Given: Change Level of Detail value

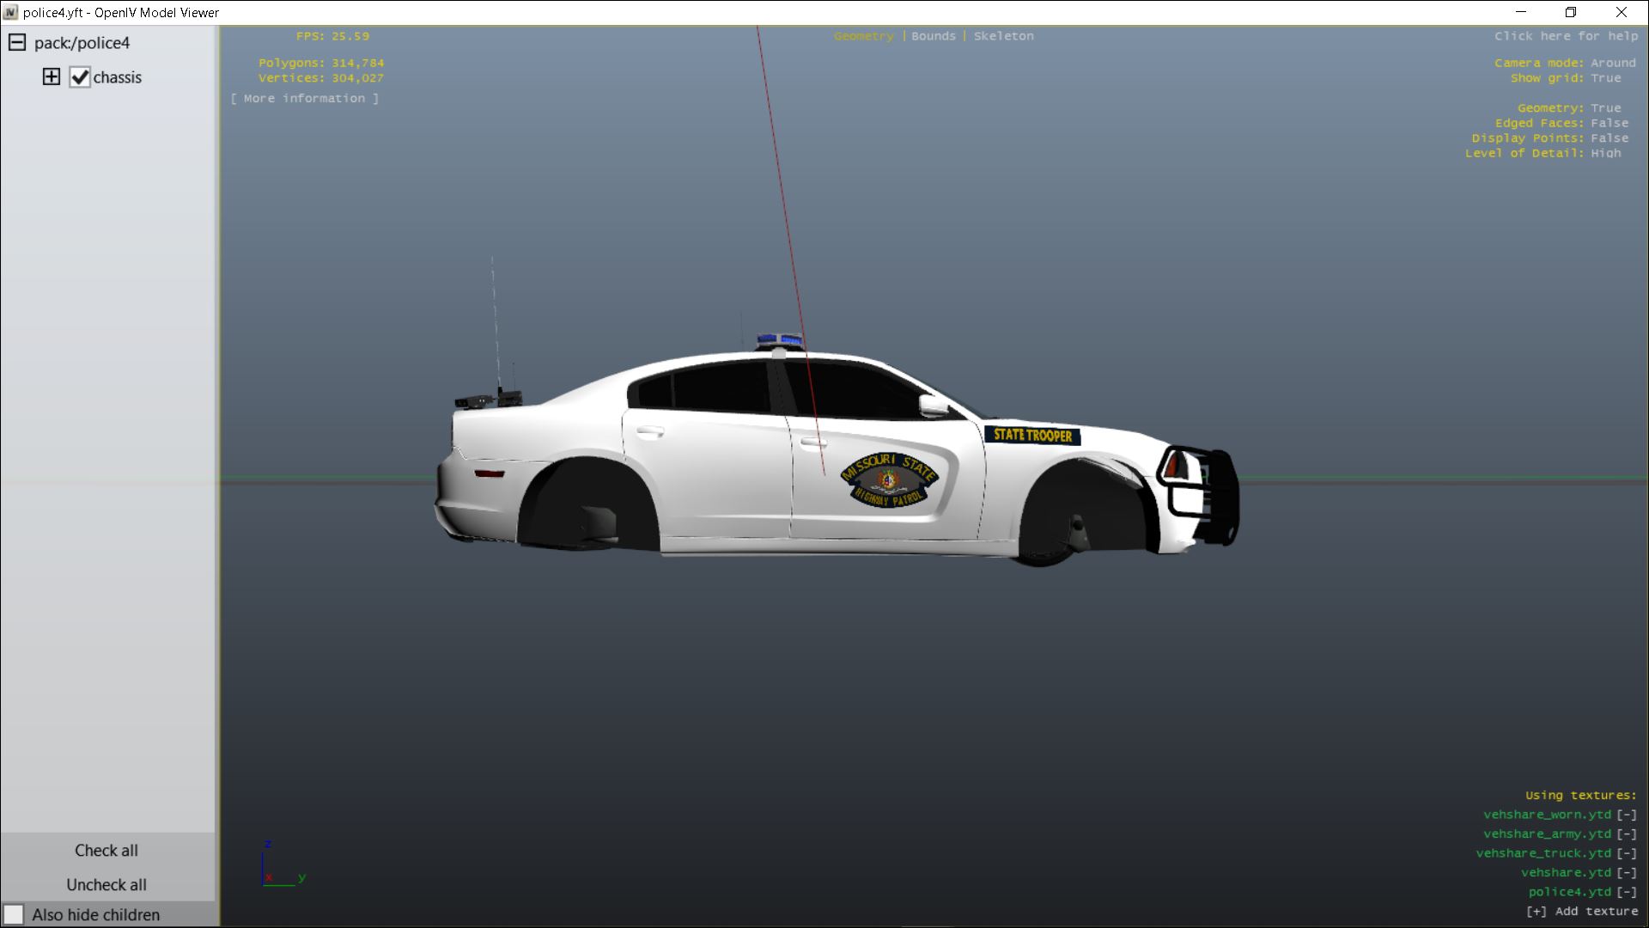Looking at the screenshot, I should point(1605,153).
